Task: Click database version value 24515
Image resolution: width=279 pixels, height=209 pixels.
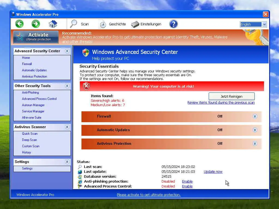Action: pyautogui.click(x=166, y=177)
